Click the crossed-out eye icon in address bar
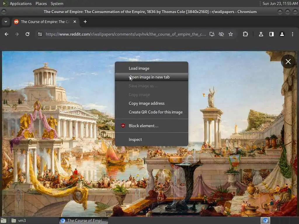Image resolution: width=299 pixels, height=224 pixels. tap(221, 34)
